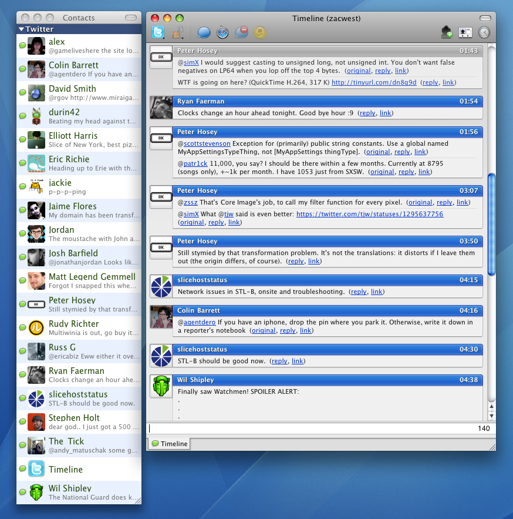
Task: Collapse the Twitter group in Contacts
Action: click(x=22, y=29)
